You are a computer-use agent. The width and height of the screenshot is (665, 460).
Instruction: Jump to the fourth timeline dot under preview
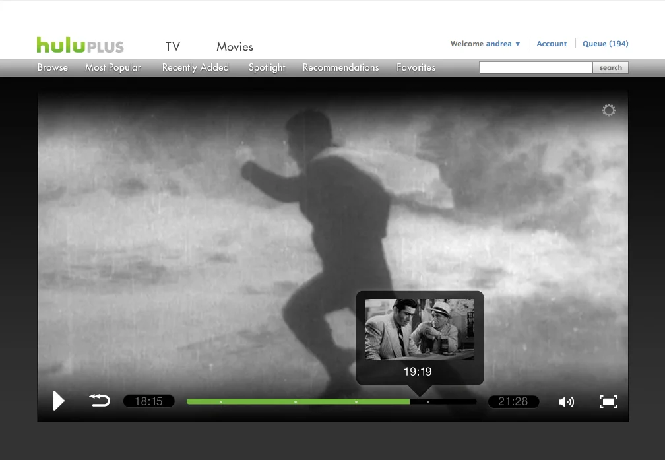pos(428,401)
